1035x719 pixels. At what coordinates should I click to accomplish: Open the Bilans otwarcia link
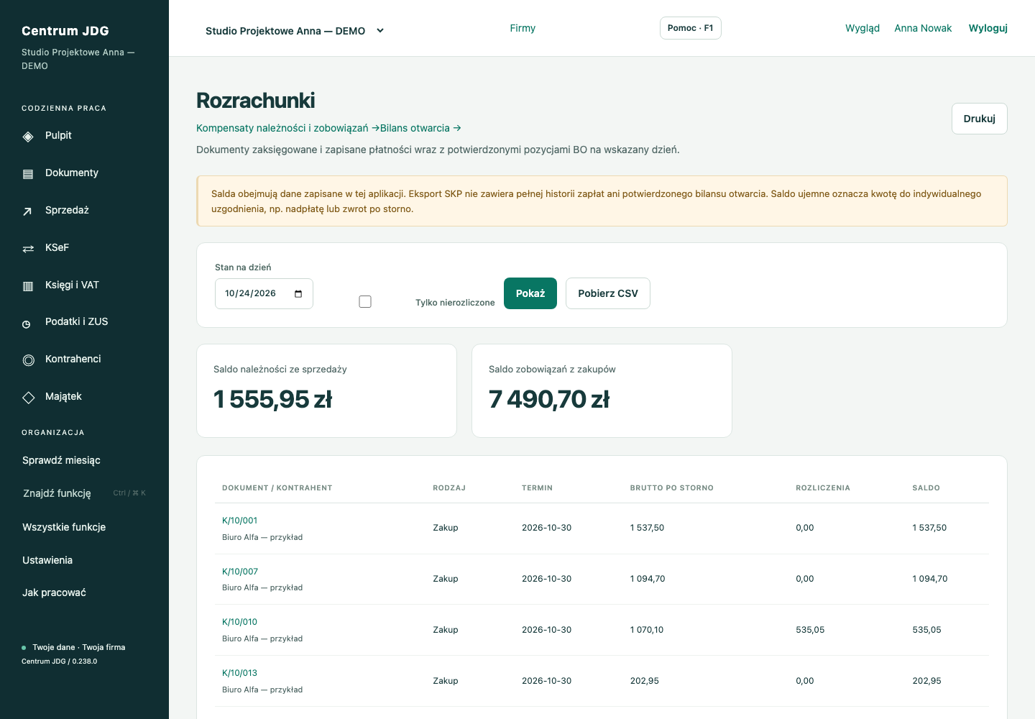[420, 128]
